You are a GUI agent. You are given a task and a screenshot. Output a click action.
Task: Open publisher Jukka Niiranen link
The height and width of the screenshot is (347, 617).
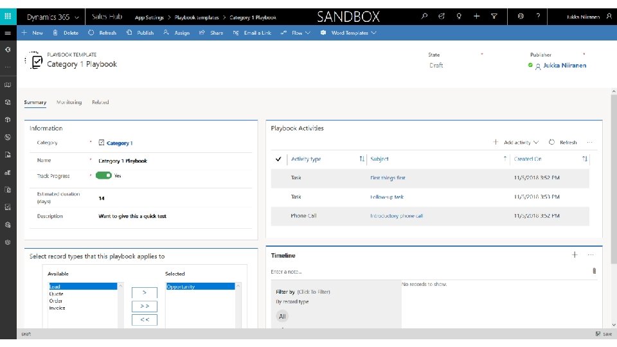pyautogui.click(x=565, y=66)
